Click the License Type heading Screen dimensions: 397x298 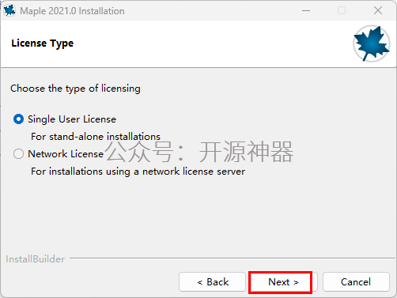(x=43, y=43)
